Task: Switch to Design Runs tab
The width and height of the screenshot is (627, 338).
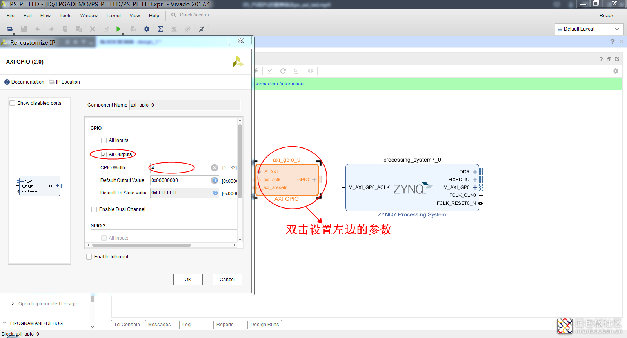Action: (265, 325)
